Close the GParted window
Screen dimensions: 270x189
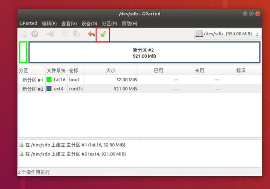click(258, 14)
